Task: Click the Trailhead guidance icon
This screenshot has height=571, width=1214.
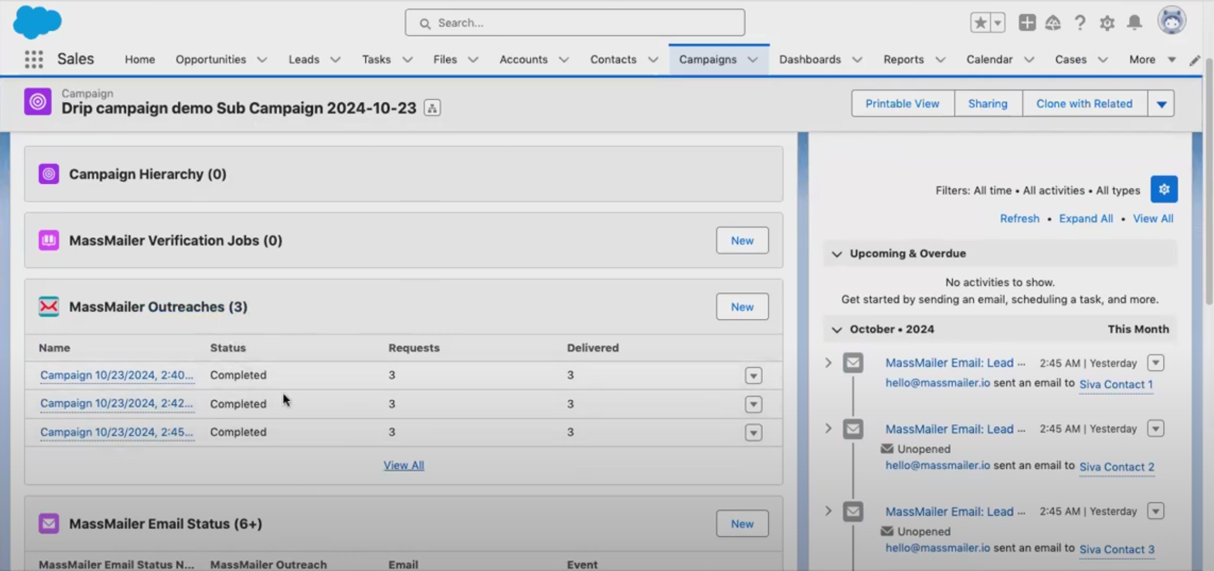Action: point(1053,23)
